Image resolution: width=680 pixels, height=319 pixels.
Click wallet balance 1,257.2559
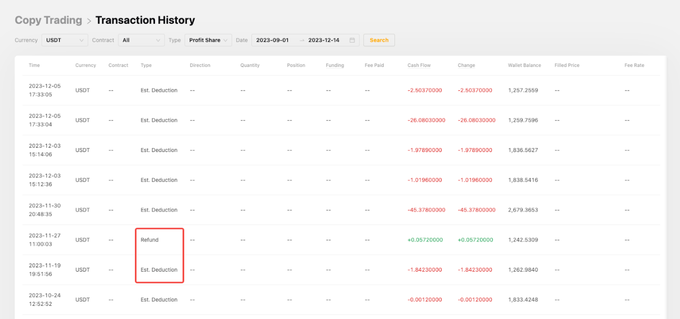pos(523,91)
